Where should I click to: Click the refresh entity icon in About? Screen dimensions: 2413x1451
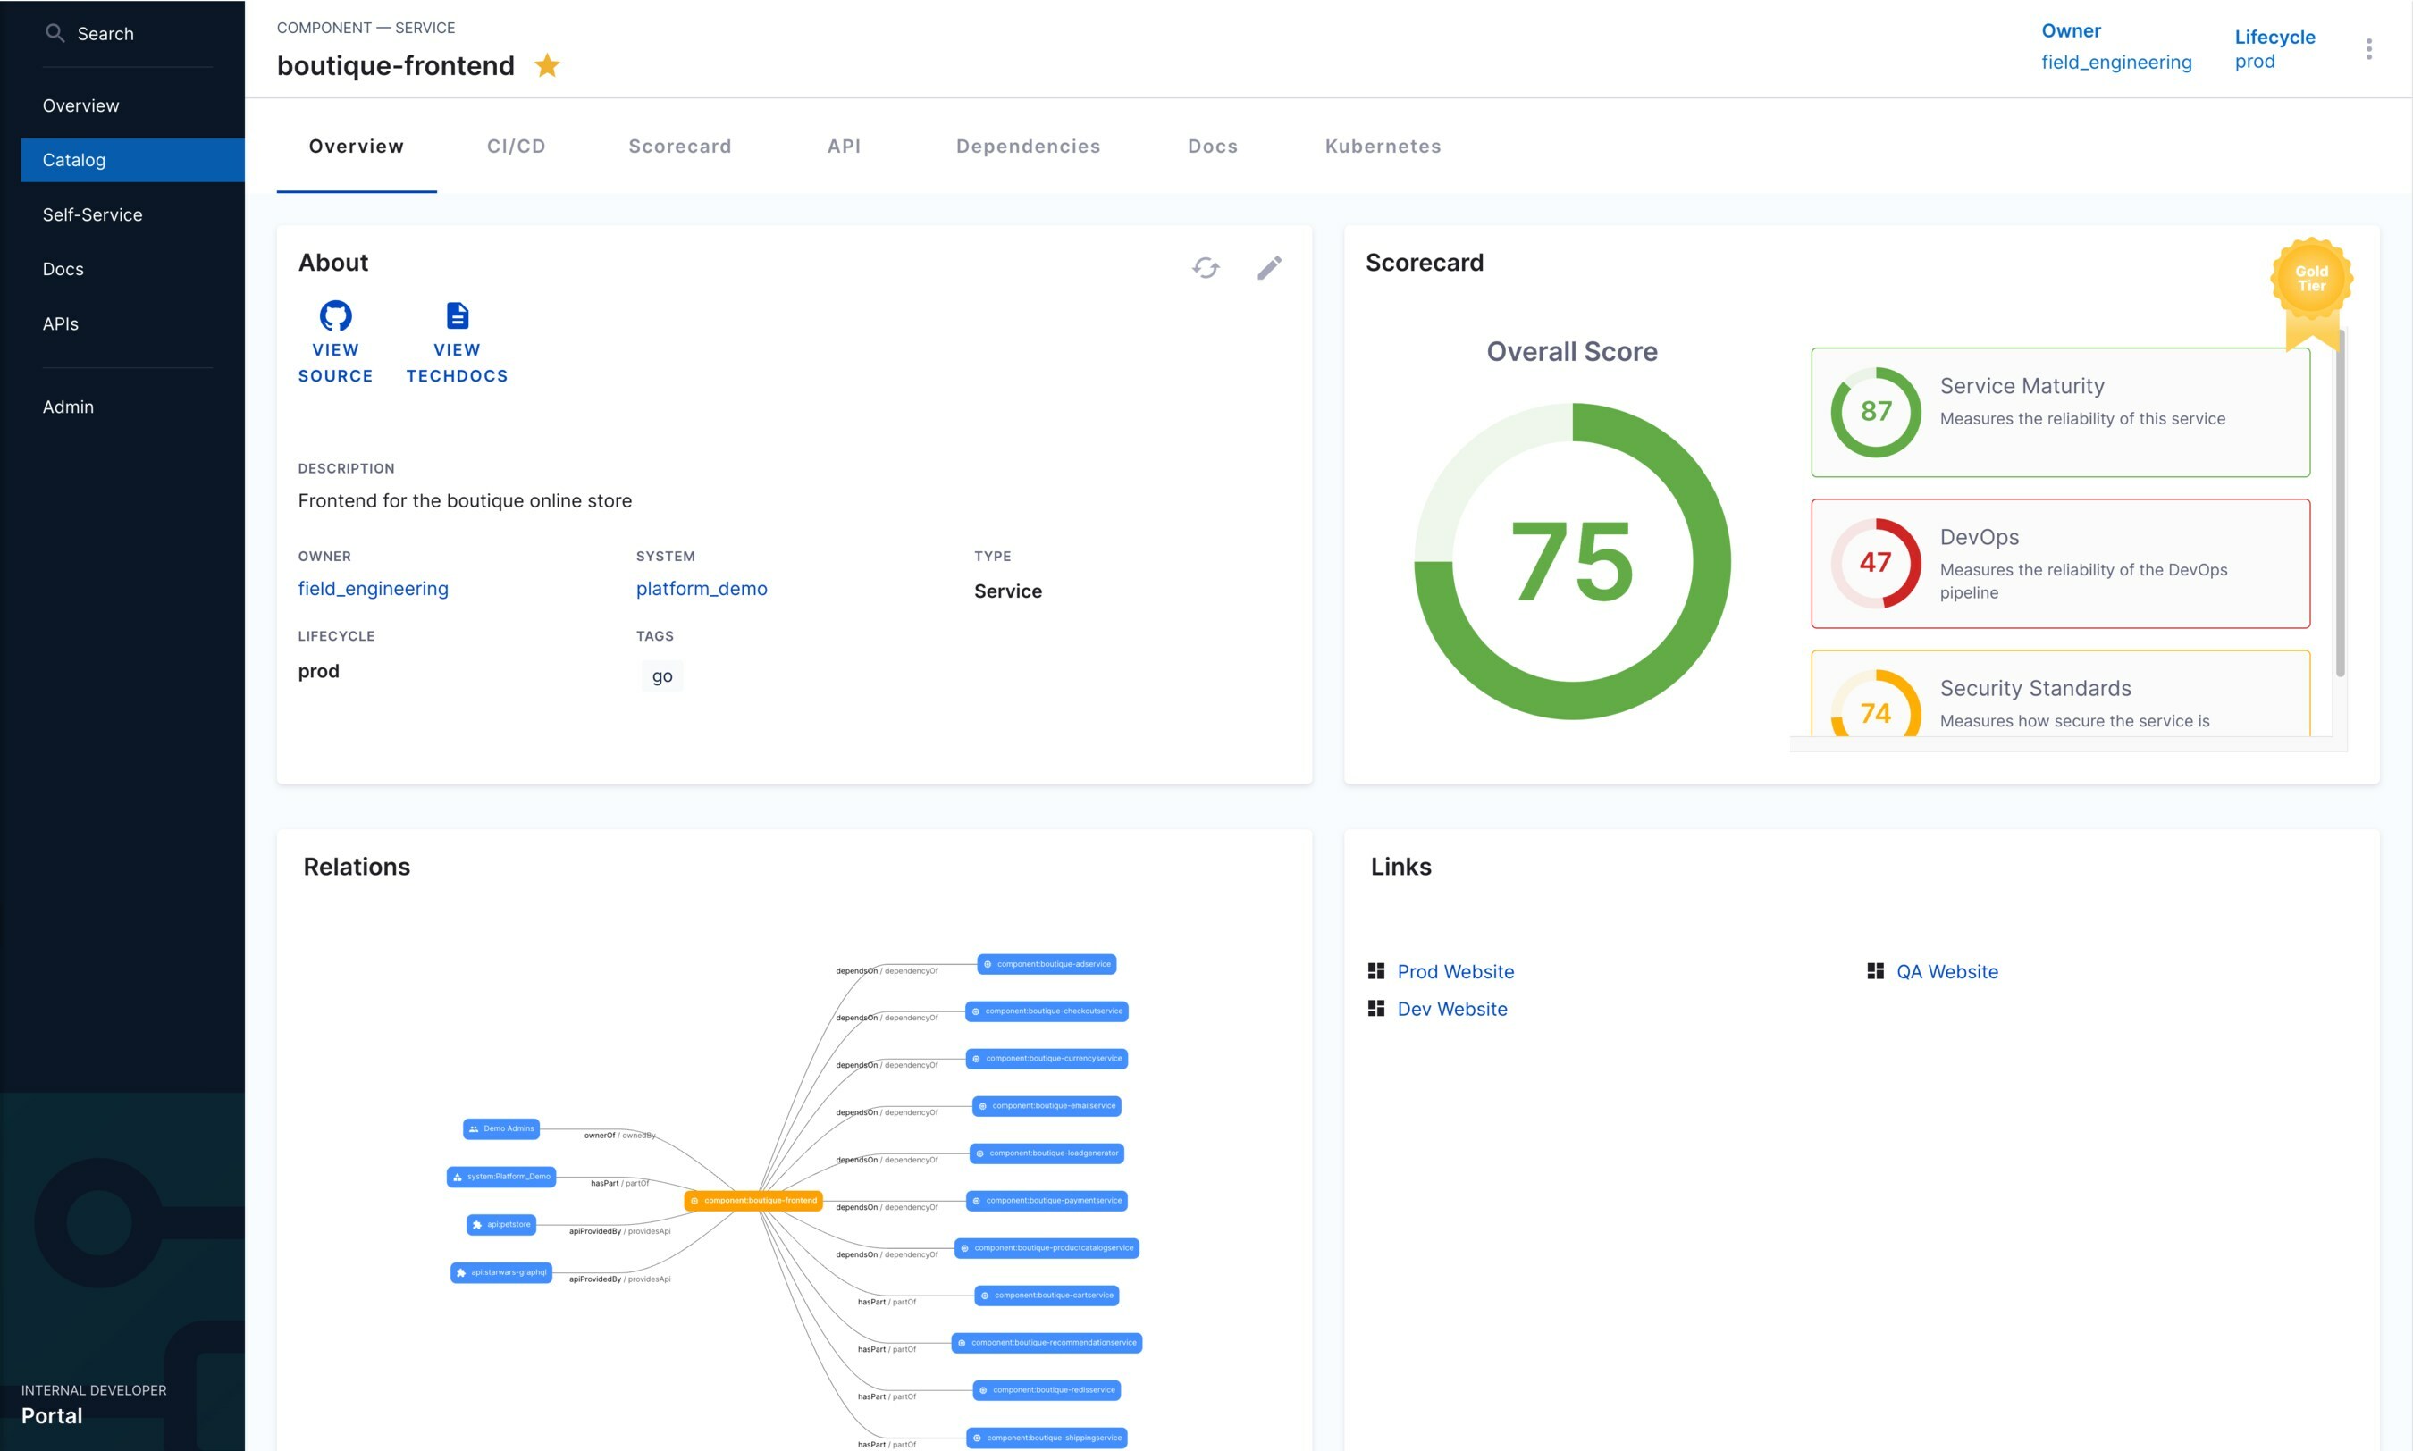1206,267
